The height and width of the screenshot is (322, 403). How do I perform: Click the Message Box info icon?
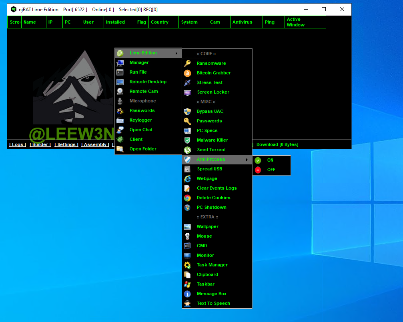pos(187,294)
